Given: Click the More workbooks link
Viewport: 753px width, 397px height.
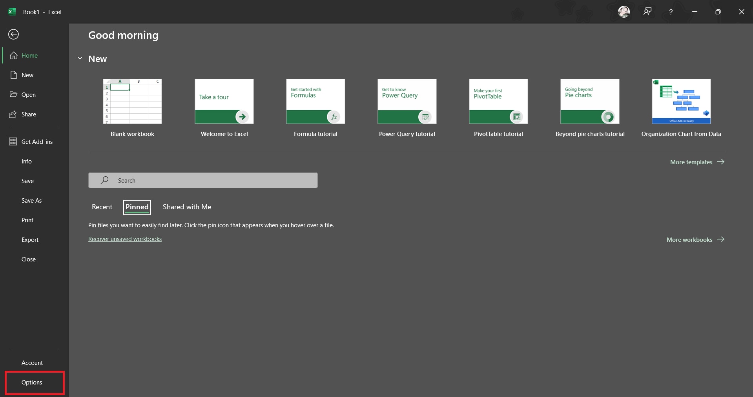Looking at the screenshot, I should pyautogui.click(x=689, y=239).
